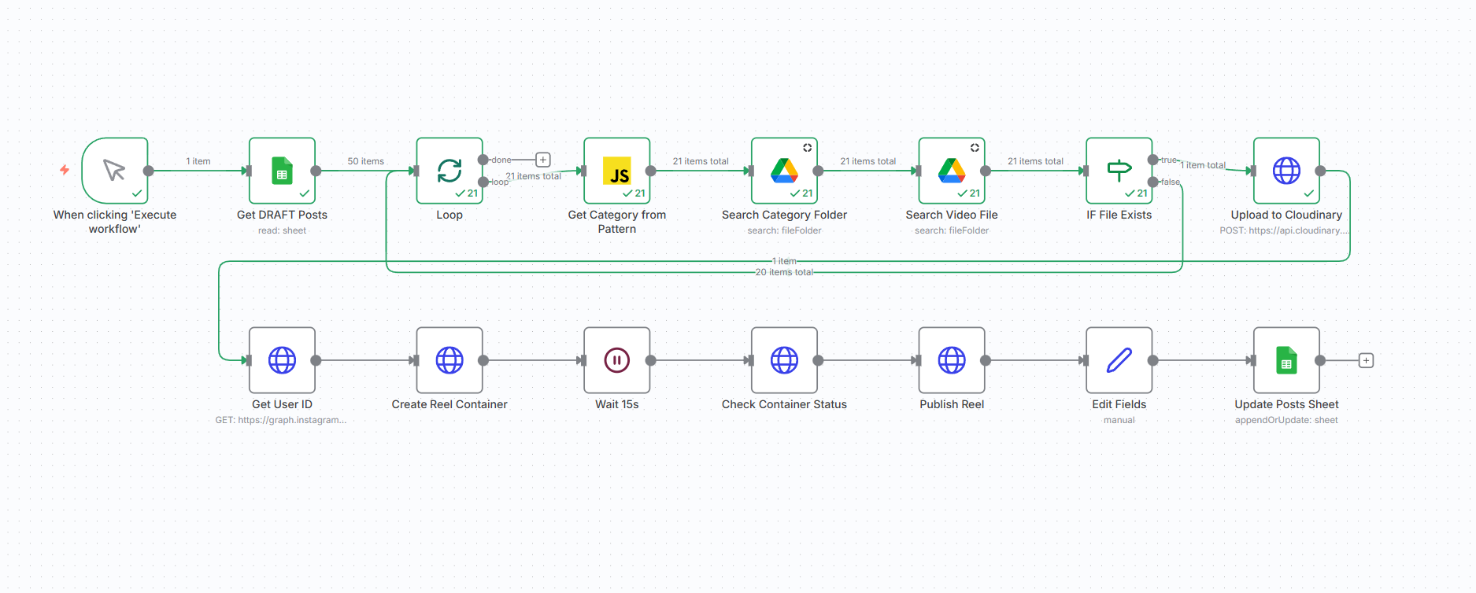This screenshot has width=1476, height=593.
Task: Select the Loop node icon
Action: 449,171
